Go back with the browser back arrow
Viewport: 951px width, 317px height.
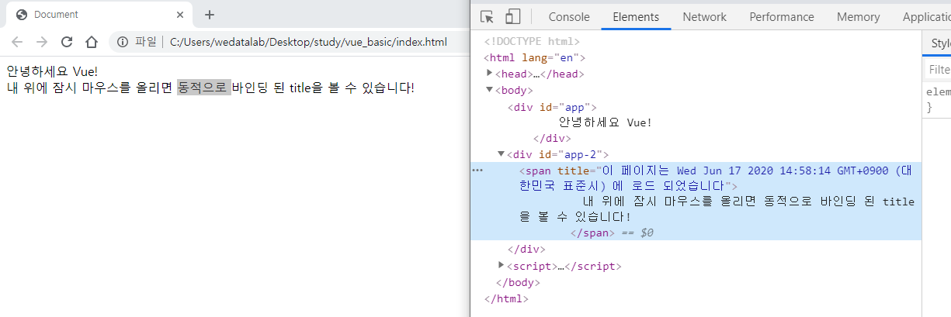(17, 42)
